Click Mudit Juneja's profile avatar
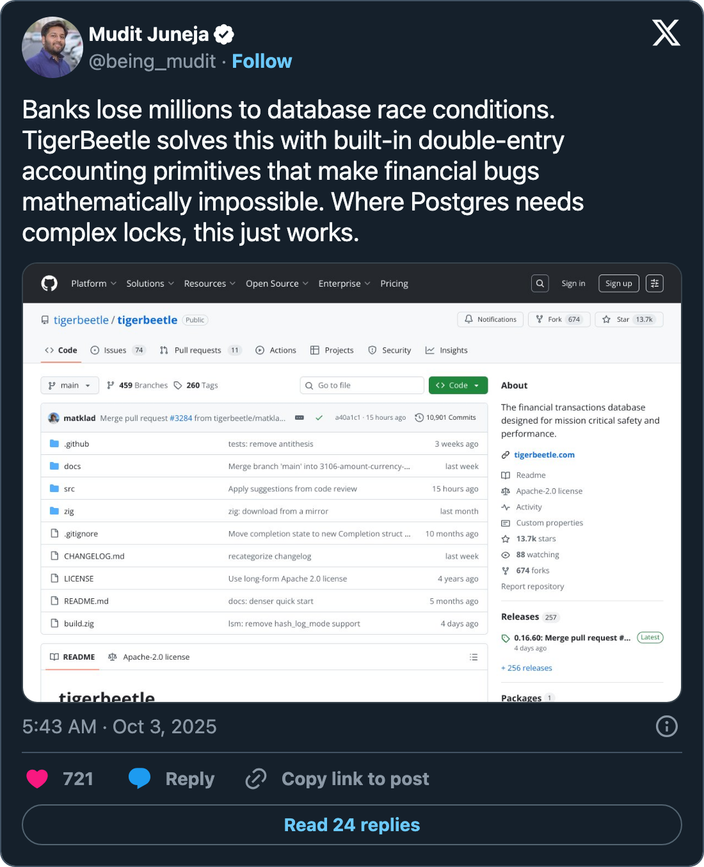Image resolution: width=704 pixels, height=867 pixels. (52, 47)
